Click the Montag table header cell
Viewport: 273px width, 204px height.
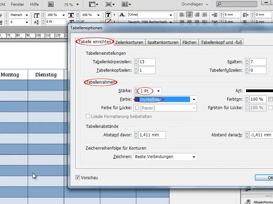click(14, 74)
